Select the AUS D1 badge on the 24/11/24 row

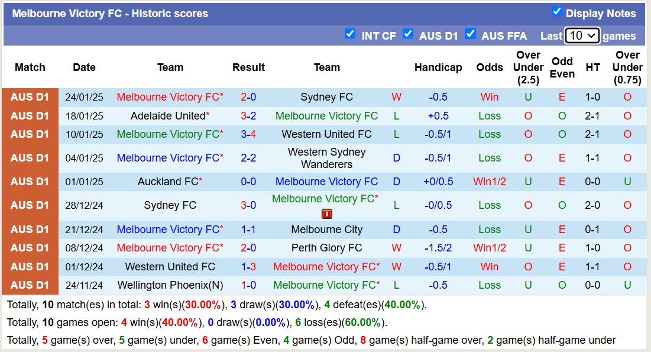pyautogui.click(x=30, y=285)
